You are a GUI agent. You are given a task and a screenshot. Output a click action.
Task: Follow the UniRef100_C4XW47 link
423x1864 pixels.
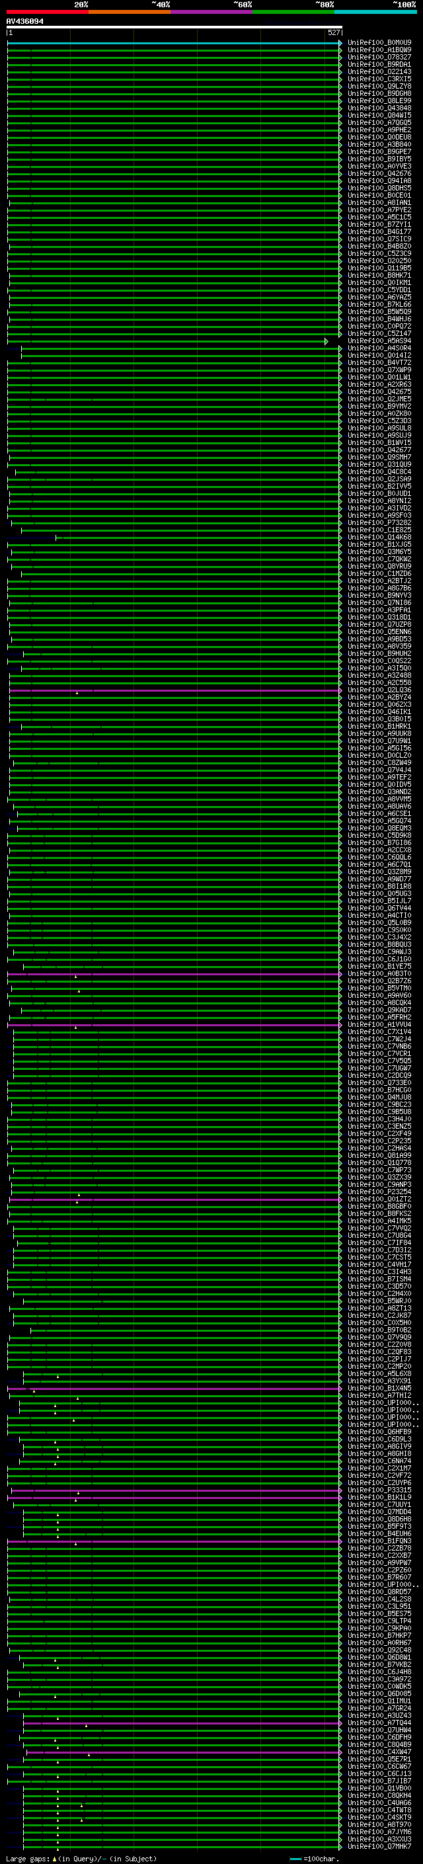[x=379, y=1752]
